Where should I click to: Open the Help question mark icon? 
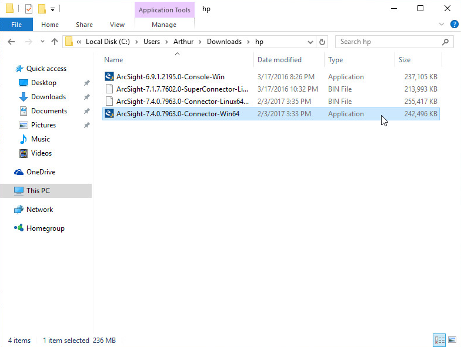pos(453,25)
